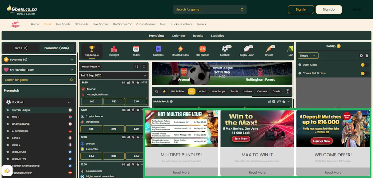Mute notifications bell for Arsenal match

[x=133, y=82]
